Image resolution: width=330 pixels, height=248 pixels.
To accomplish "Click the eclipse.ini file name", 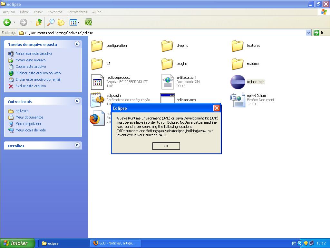I will (x=114, y=96).
